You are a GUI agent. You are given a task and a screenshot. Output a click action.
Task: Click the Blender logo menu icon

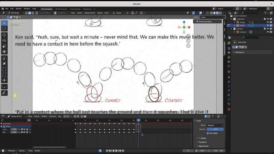tap(3, 9)
